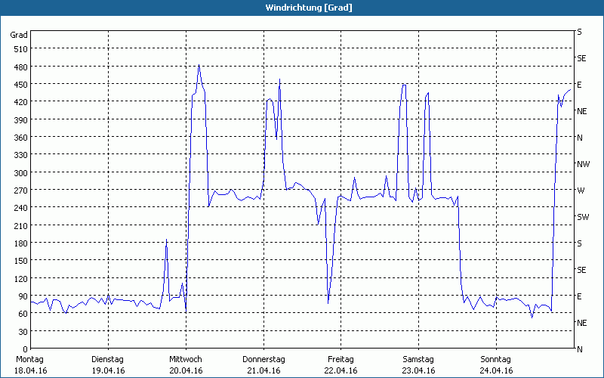Select the 510 value on the y-axis
The image size is (604, 378).
coord(19,49)
